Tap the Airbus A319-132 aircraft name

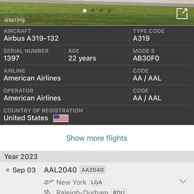(31, 38)
